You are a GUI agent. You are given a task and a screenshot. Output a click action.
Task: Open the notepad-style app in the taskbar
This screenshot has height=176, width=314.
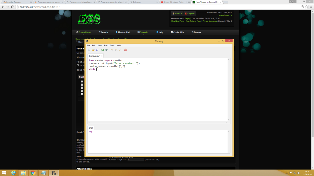pos(44,173)
